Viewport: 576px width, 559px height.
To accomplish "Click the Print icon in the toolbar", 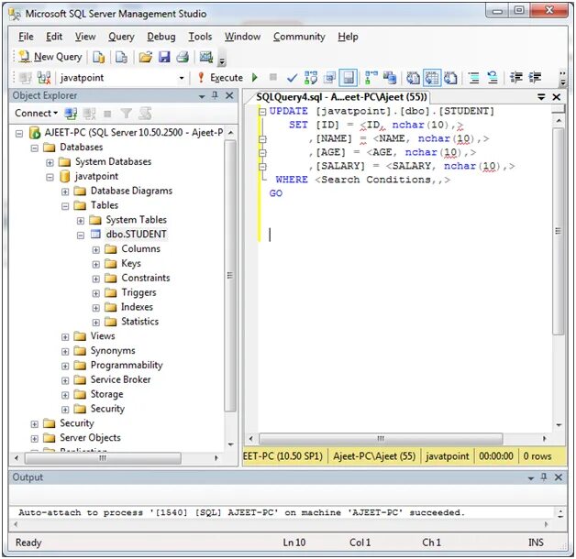I will point(183,57).
